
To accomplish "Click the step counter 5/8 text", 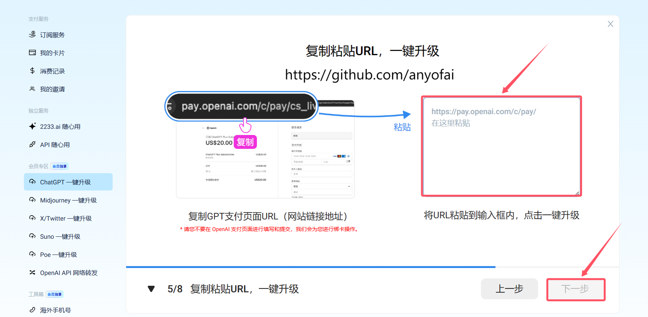I will [175, 289].
